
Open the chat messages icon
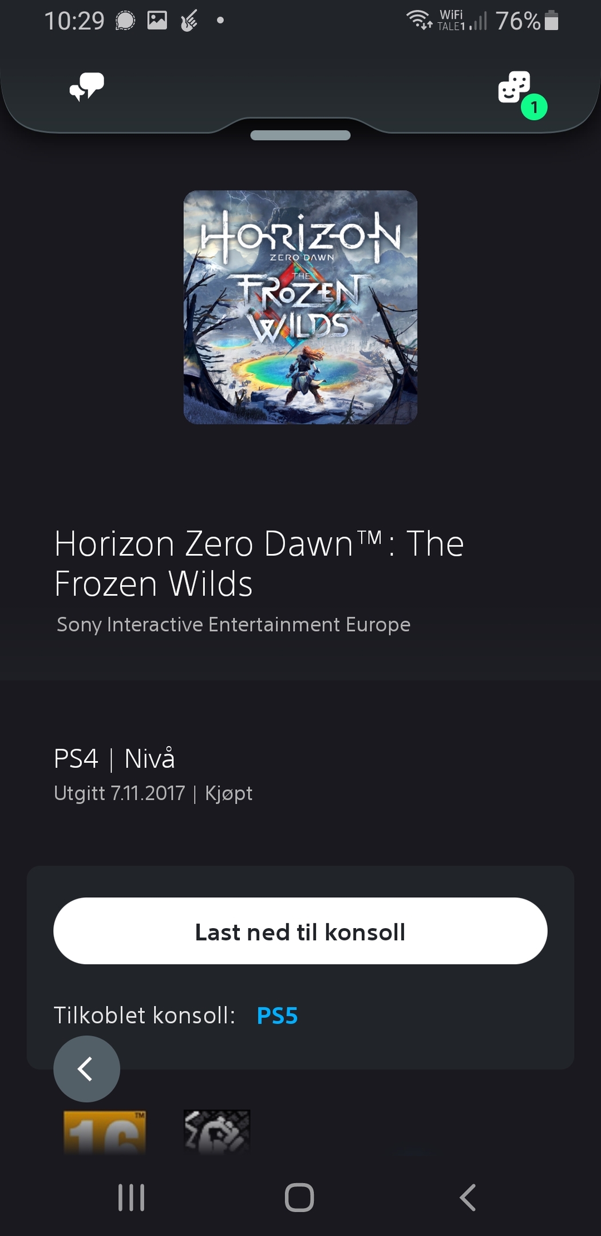coord(86,87)
